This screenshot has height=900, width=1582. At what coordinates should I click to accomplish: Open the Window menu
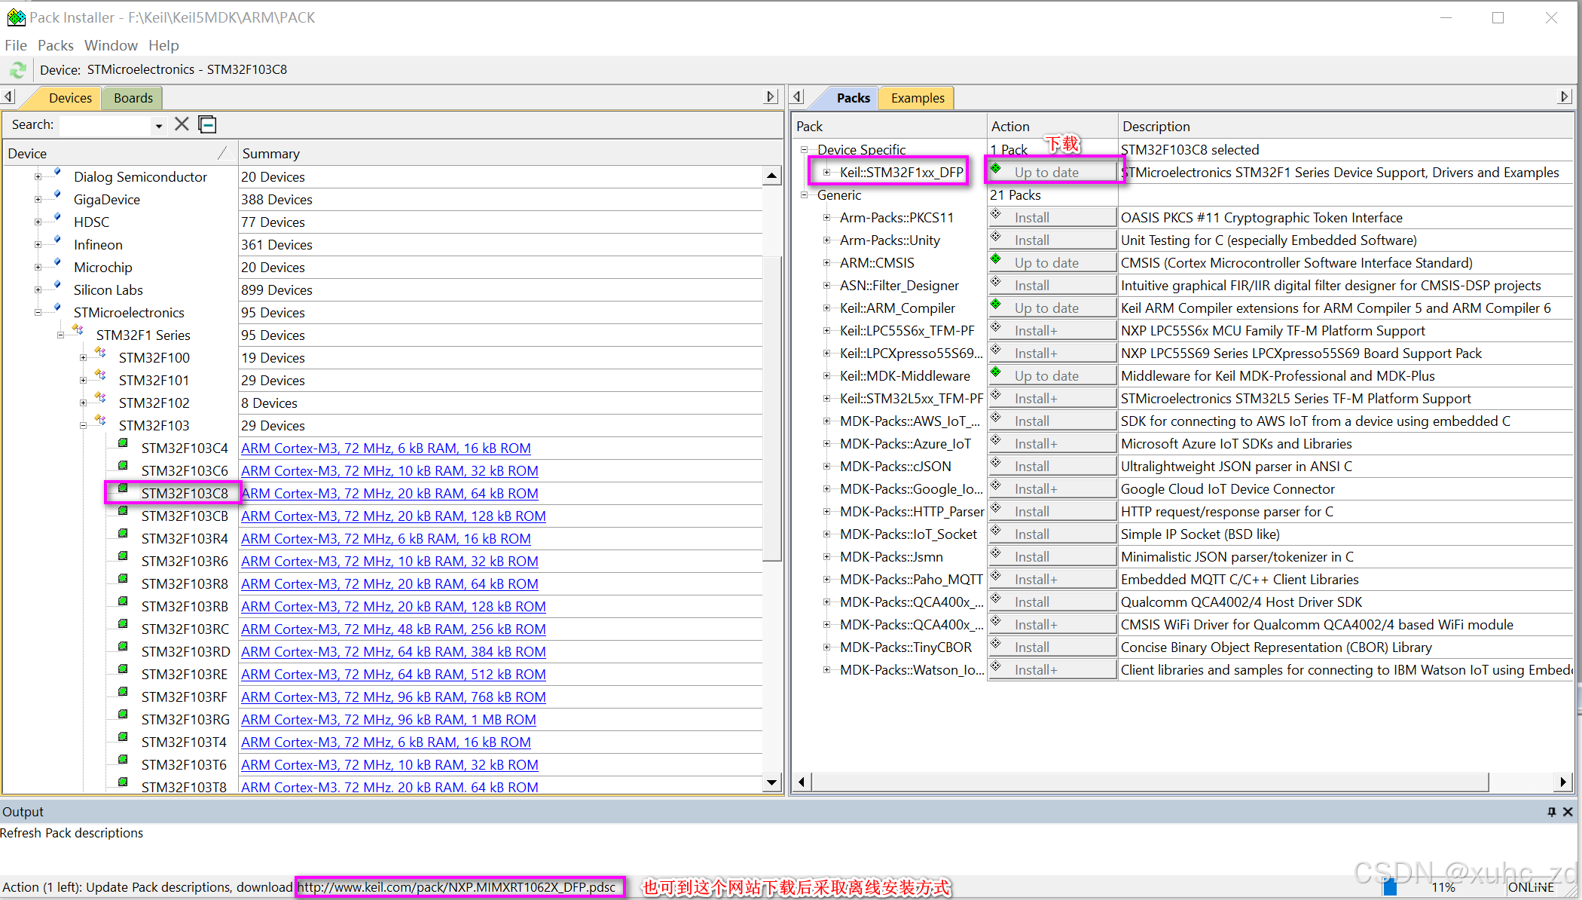(111, 45)
